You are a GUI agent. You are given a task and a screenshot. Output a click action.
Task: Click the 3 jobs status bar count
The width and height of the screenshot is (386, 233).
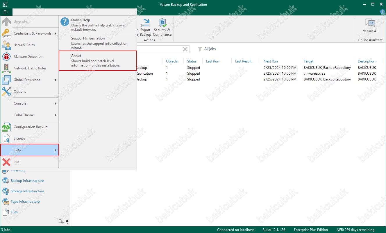pyautogui.click(x=6, y=230)
